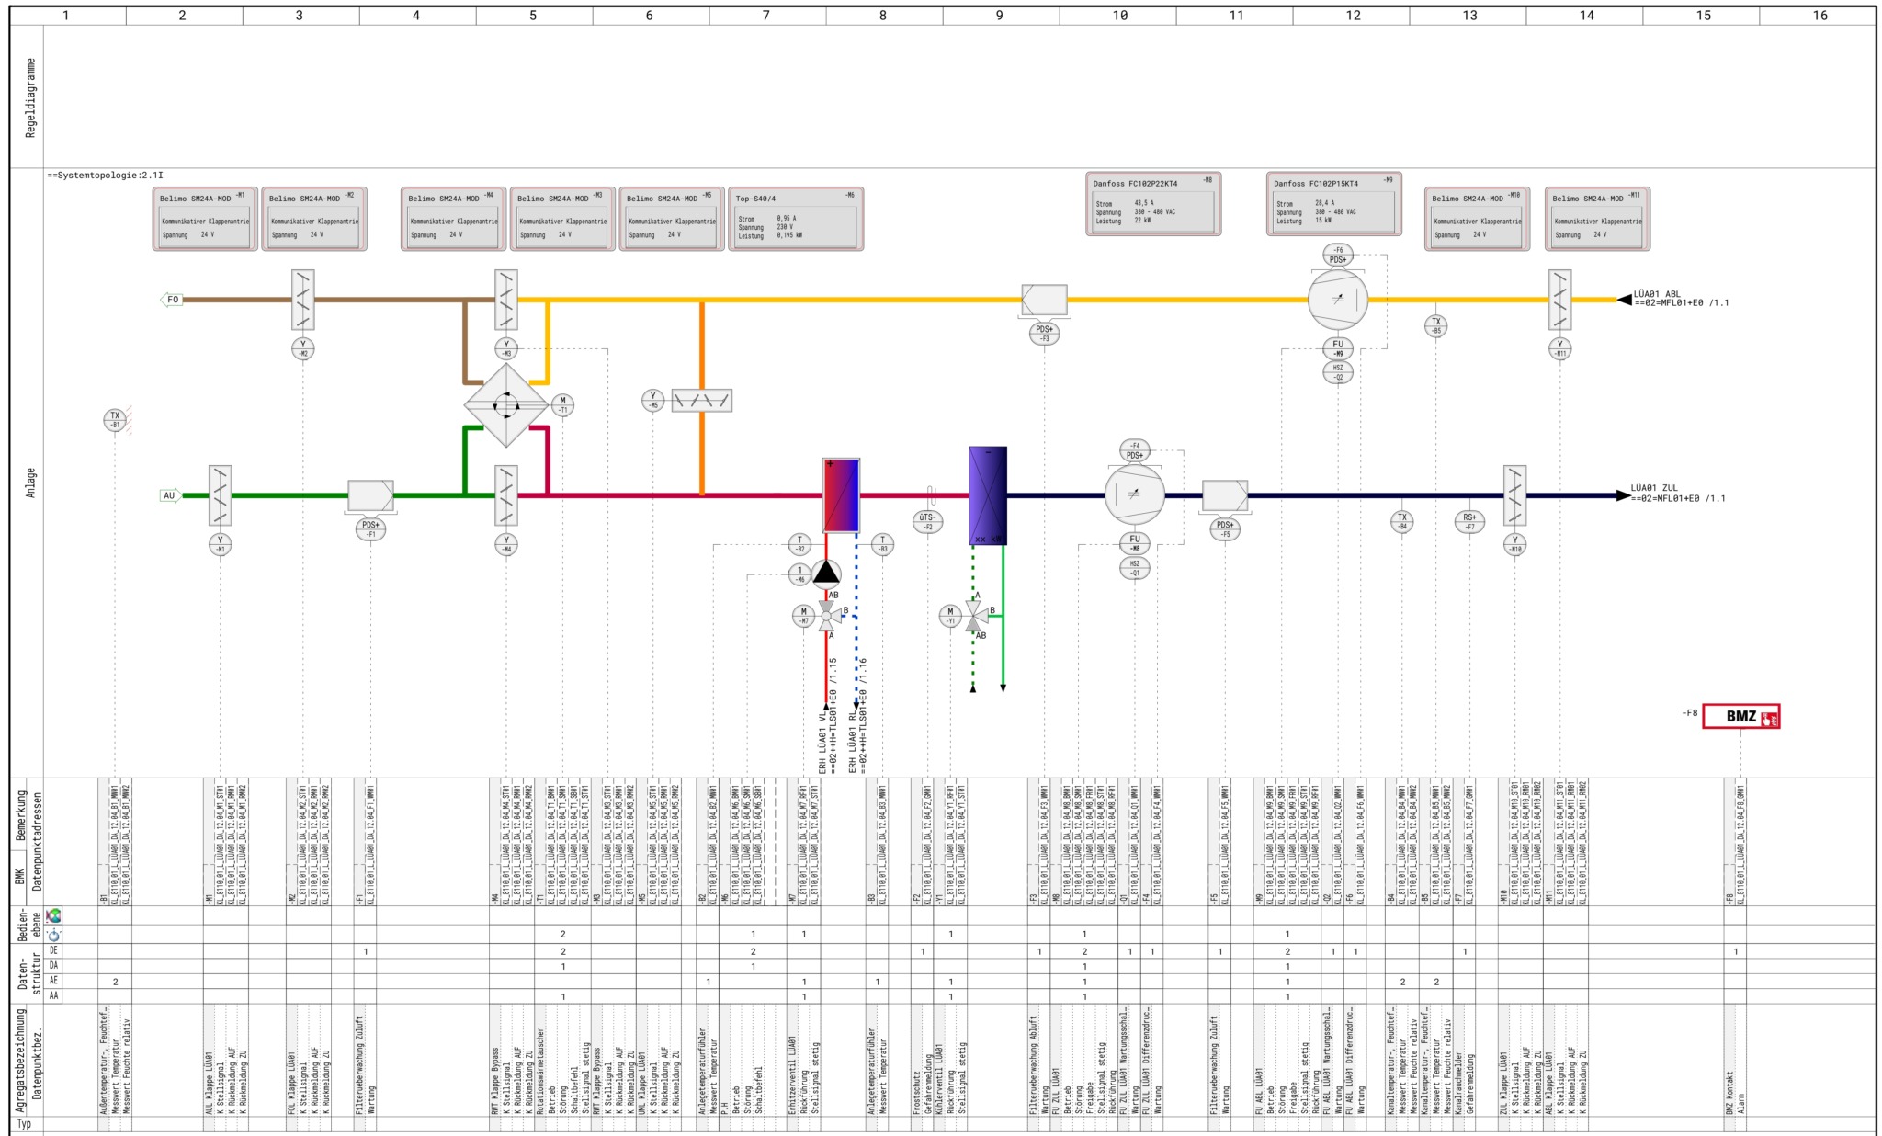Select the recirculation damper beside Y -M5

click(701, 401)
